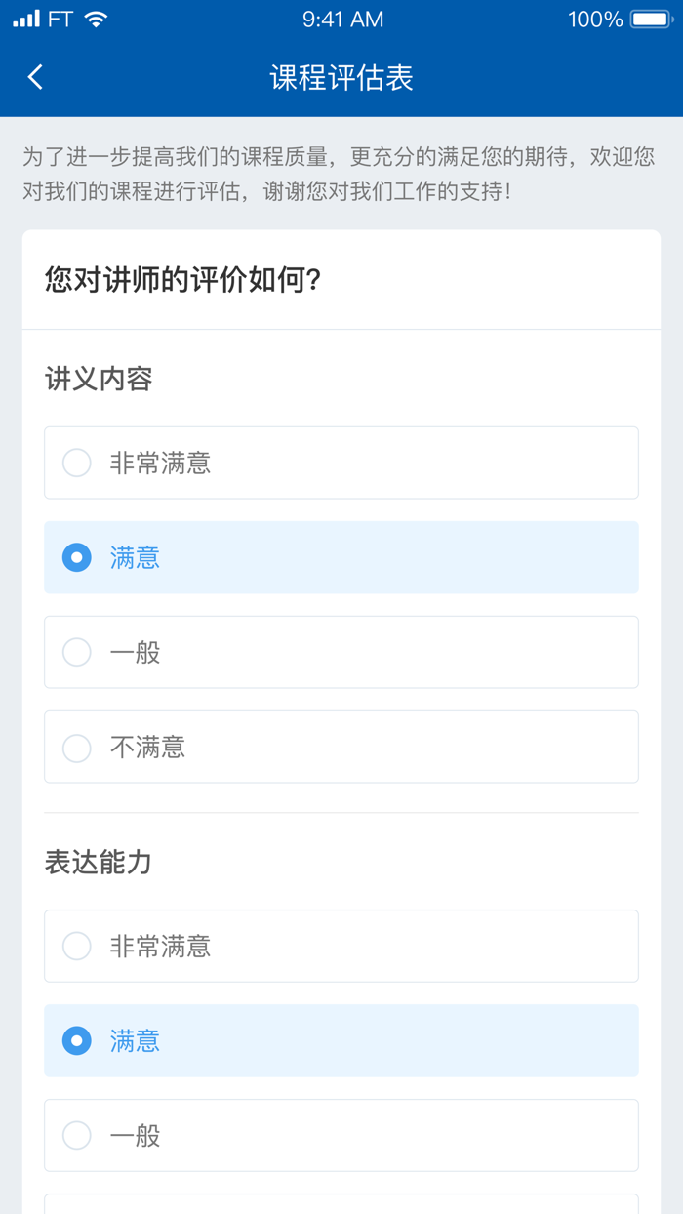Tap the 非常满意 row under 表达能力
683x1214 pixels.
[x=341, y=945]
